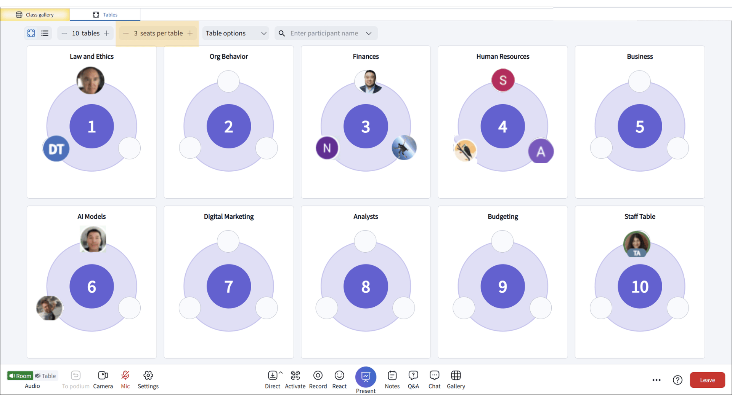
Task: Click the TA avatar at Staff Table
Action: point(637,244)
